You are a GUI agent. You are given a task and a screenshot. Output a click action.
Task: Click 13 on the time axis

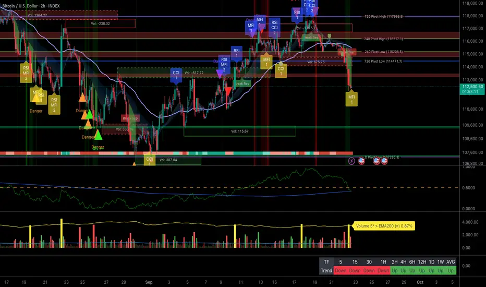point(261,282)
